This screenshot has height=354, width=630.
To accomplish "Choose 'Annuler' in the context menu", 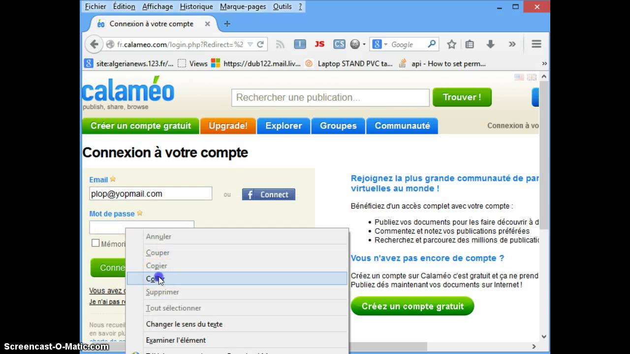I will 237,236.
